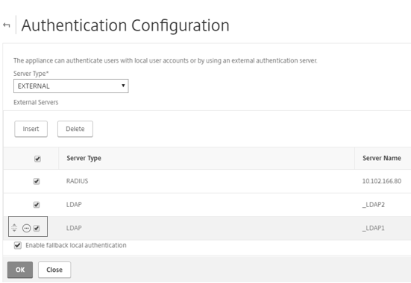This screenshot has width=411, height=283.
Task: Sort by the Server Type column header
Action: 84,158
